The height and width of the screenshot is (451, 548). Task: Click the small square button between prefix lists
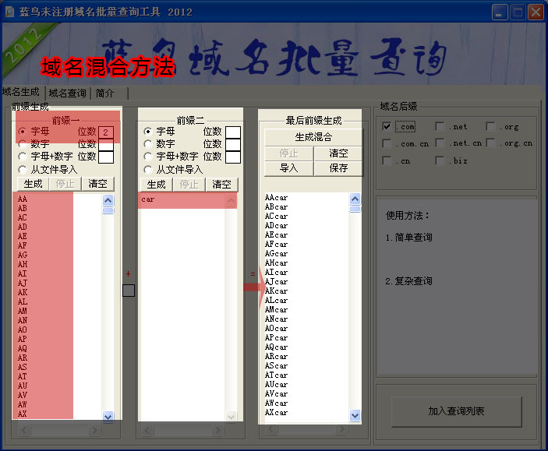pyautogui.click(x=129, y=291)
